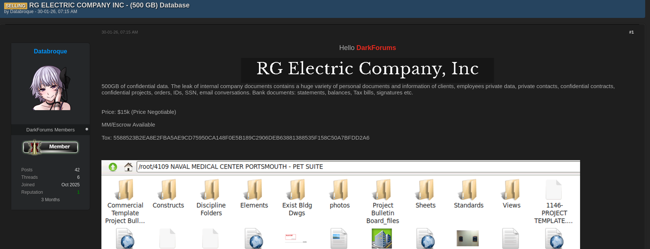Image resolution: width=650 pixels, height=249 pixels.
Task: Click the green up-arrow icon in file browser
Action: pyautogui.click(x=113, y=167)
